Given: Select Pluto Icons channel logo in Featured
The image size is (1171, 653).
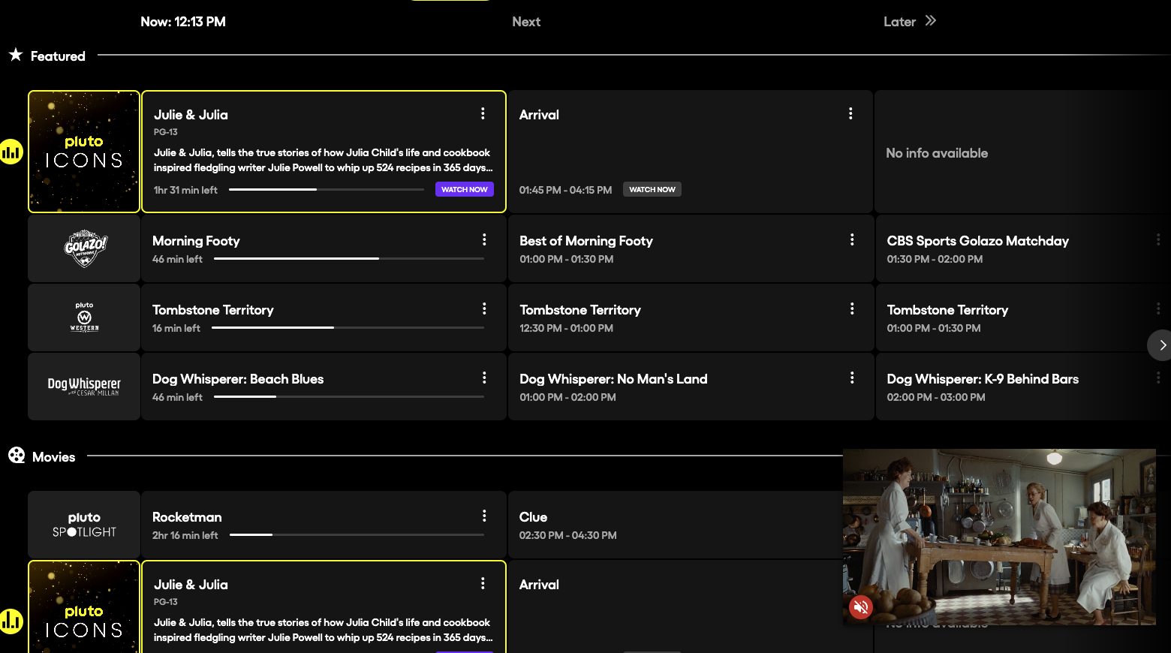Looking at the screenshot, I should [84, 152].
